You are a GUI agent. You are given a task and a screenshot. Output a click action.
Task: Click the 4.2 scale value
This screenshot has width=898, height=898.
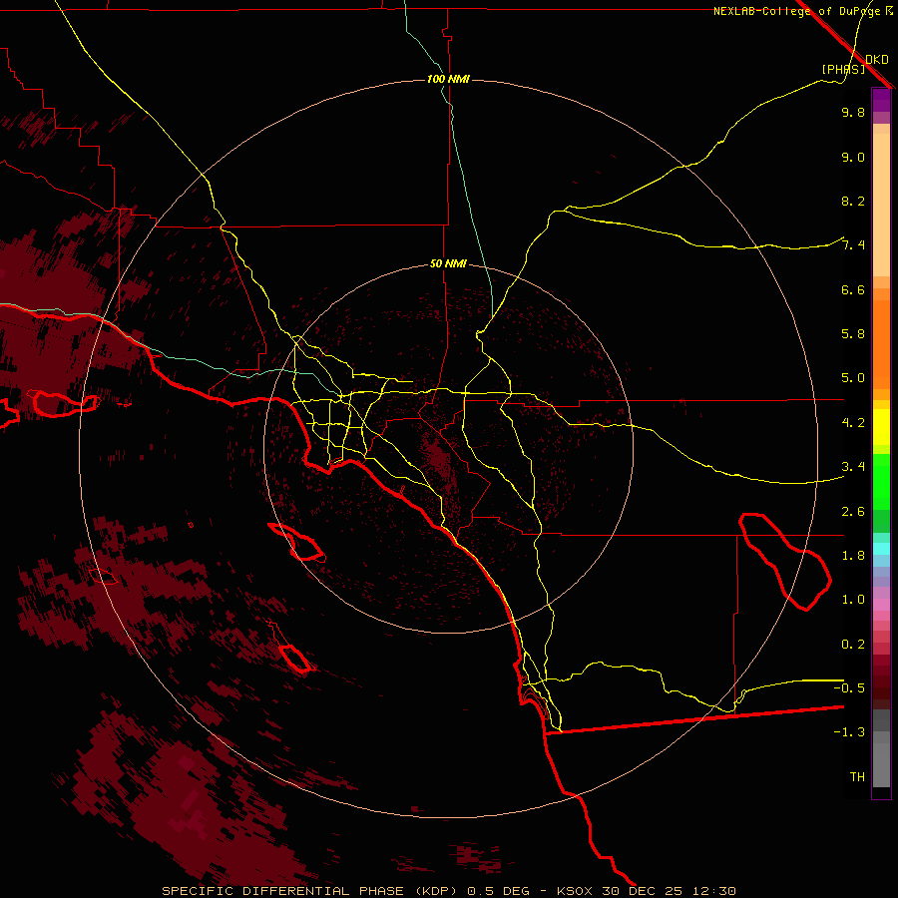(x=853, y=423)
